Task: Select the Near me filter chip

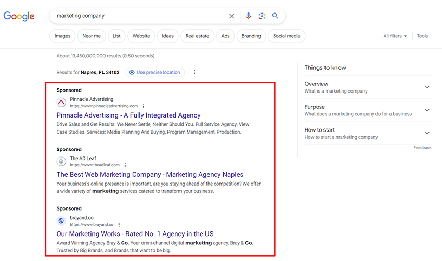Action: [x=92, y=36]
